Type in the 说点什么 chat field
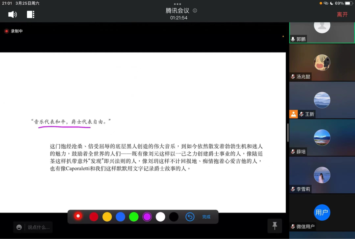This screenshot has width=355, height=239. pyautogui.click(x=39, y=227)
